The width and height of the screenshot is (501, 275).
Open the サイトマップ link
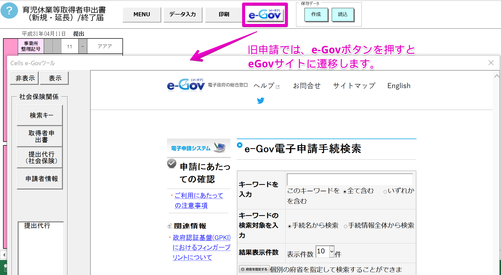pos(354,86)
